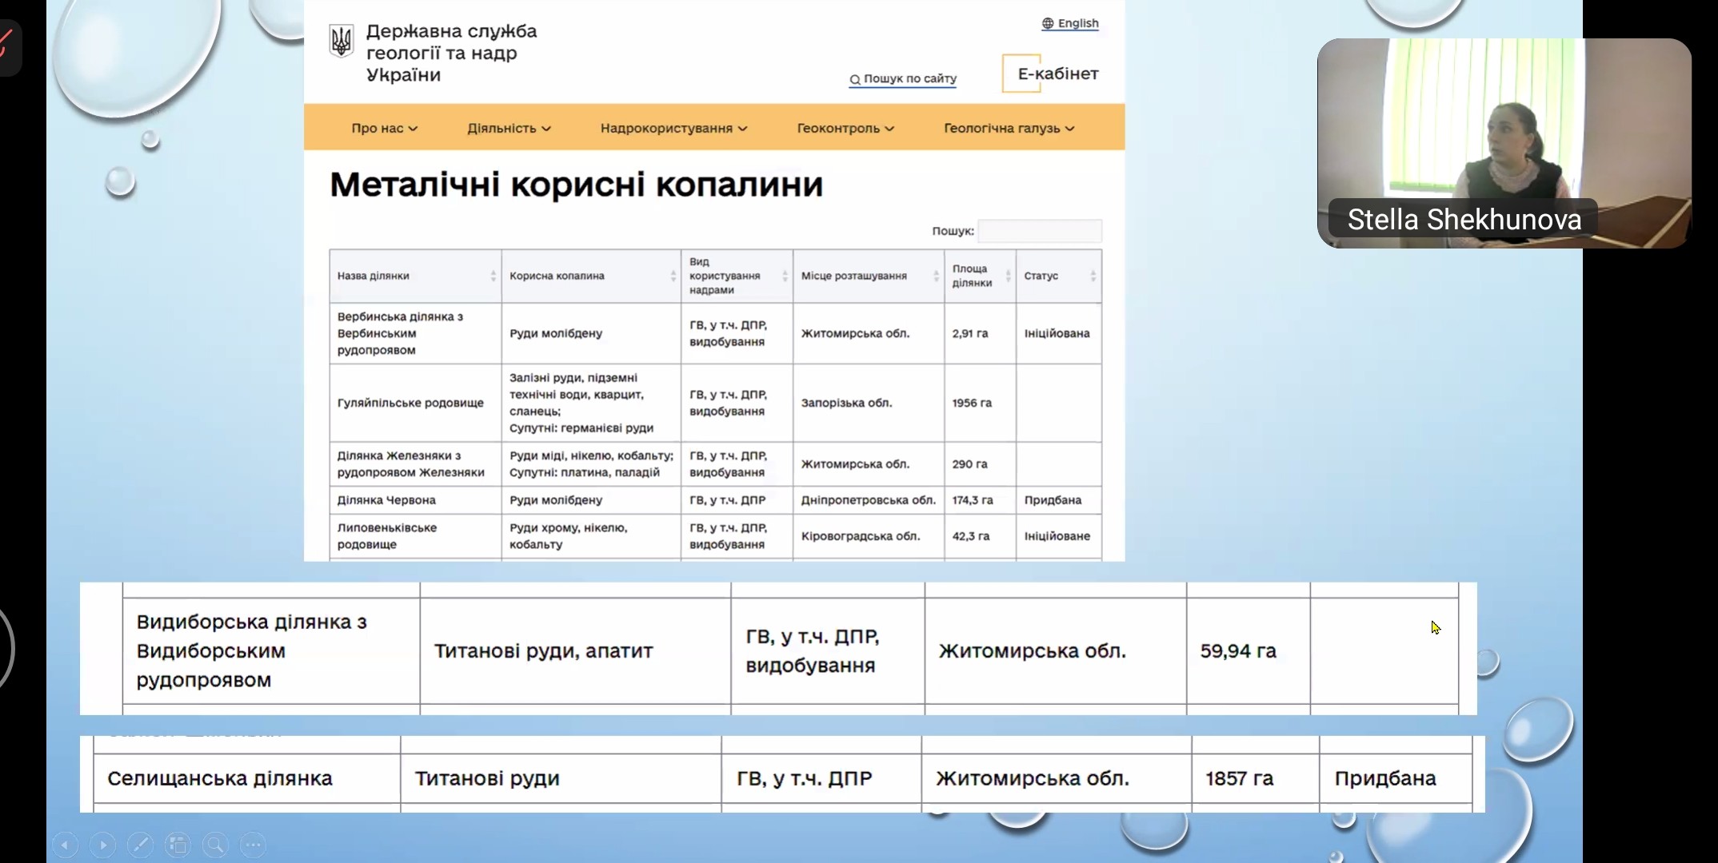1718x863 pixels.
Task: Open Надрокористування dropdown menu
Action: click(673, 128)
